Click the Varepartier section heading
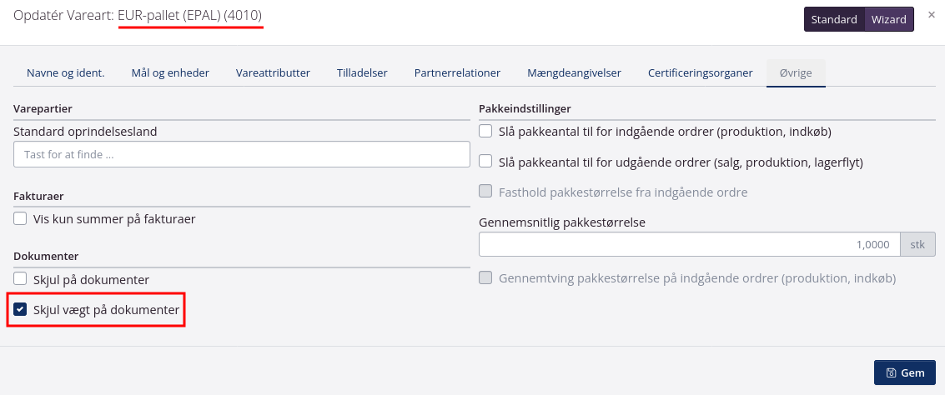 coord(43,109)
